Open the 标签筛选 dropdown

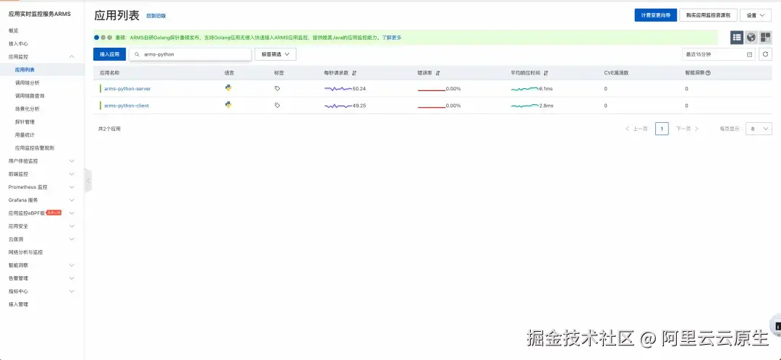276,54
